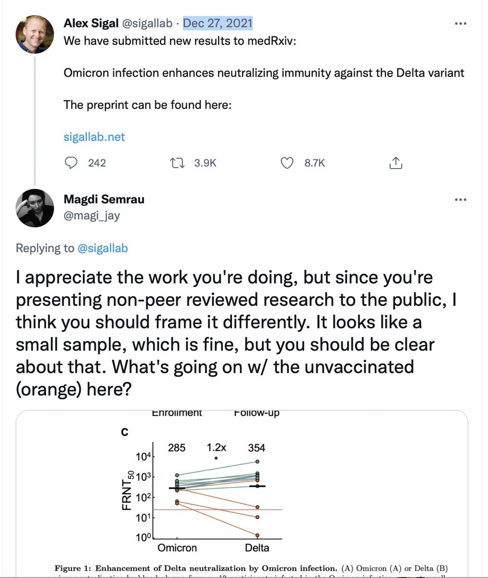View the 3.9K retweet count

pyautogui.click(x=205, y=163)
